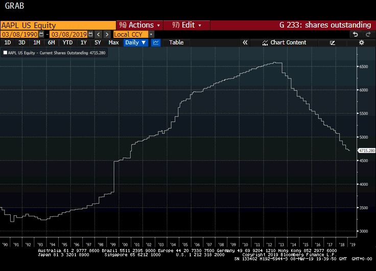Click the '99 x-axis year label

pyautogui.click(x=113, y=244)
